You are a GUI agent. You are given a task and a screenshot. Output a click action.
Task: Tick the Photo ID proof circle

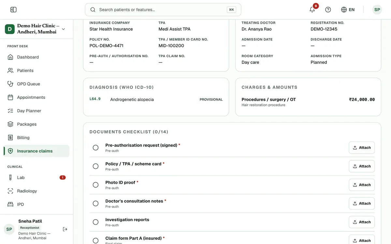point(95,185)
